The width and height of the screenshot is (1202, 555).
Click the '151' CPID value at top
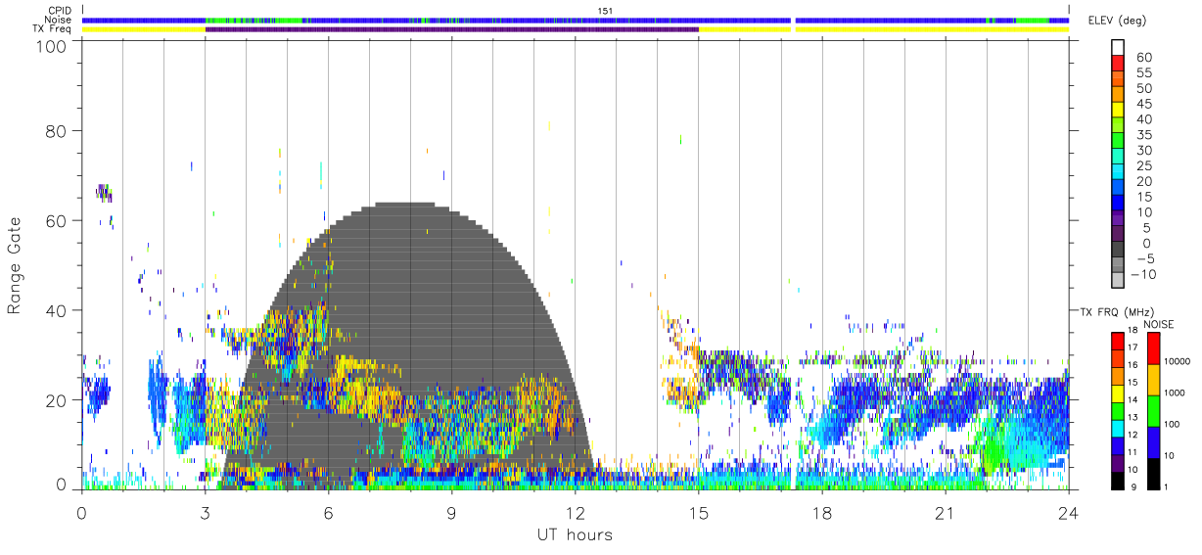click(x=606, y=11)
